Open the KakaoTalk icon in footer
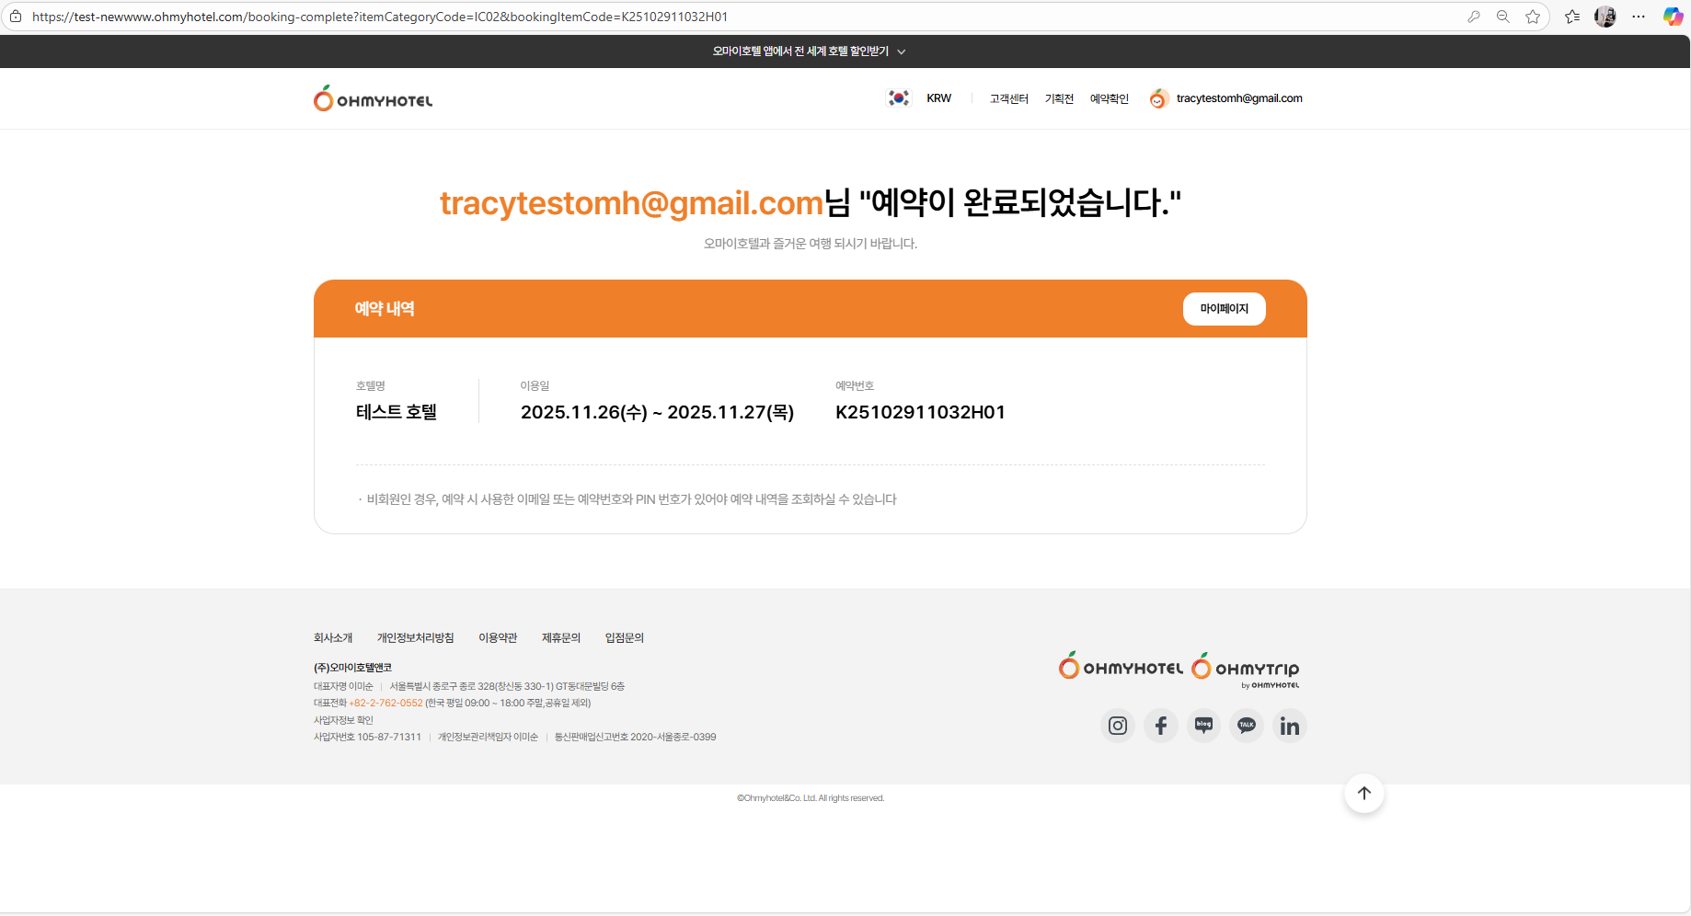Image resolution: width=1691 pixels, height=916 pixels. click(x=1247, y=726)
